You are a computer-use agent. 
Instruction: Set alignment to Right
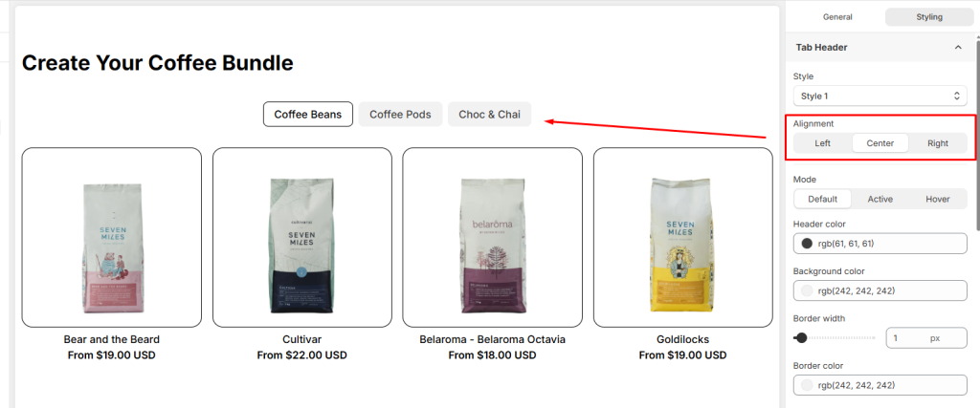click(938, 143)
